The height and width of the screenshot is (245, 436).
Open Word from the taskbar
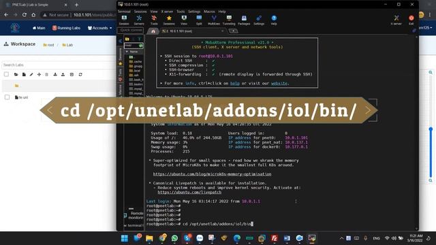point(287,238)
